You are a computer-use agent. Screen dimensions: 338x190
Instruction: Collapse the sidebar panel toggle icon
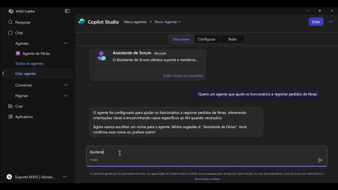[67, 11]
